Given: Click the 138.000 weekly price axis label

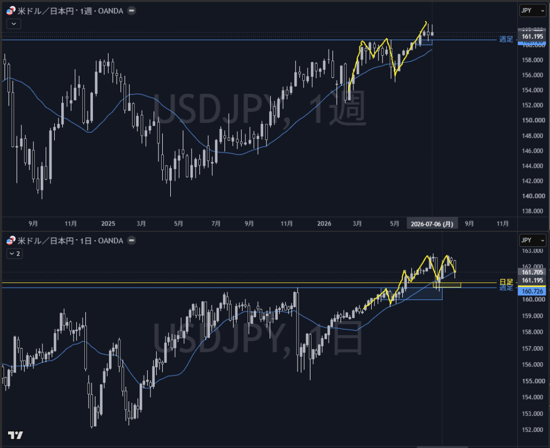Looking at the screenshot, I should coord(533,211).
